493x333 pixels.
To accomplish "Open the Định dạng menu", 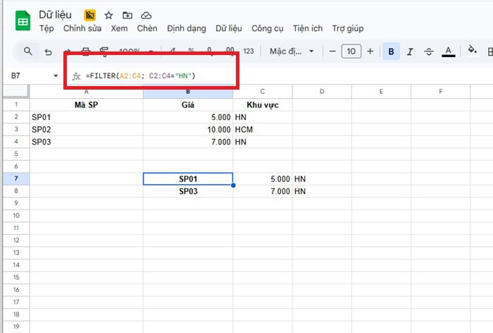I will pos(187,29).
